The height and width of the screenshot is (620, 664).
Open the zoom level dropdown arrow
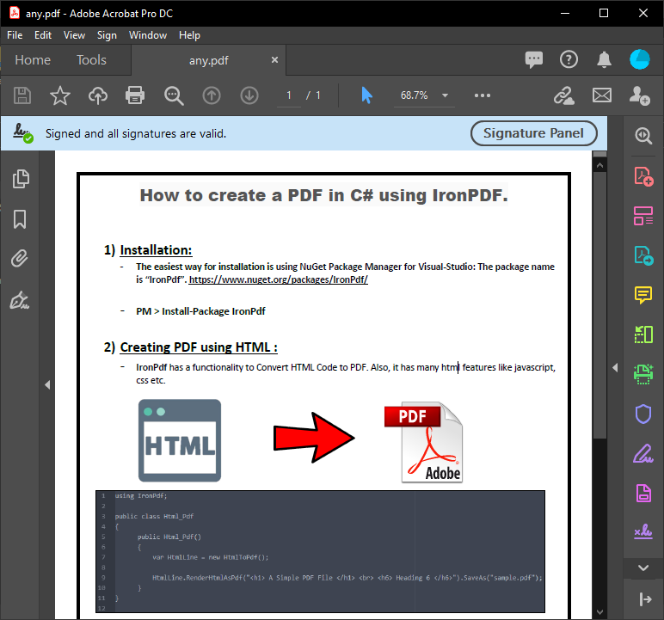(445, 95)
